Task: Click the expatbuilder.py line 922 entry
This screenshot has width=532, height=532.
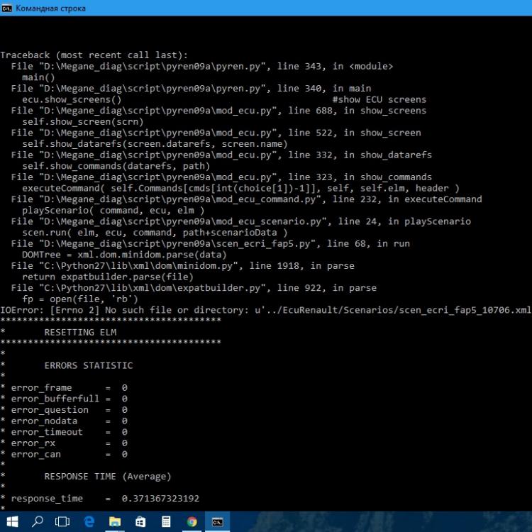Action: click(194, 288)
